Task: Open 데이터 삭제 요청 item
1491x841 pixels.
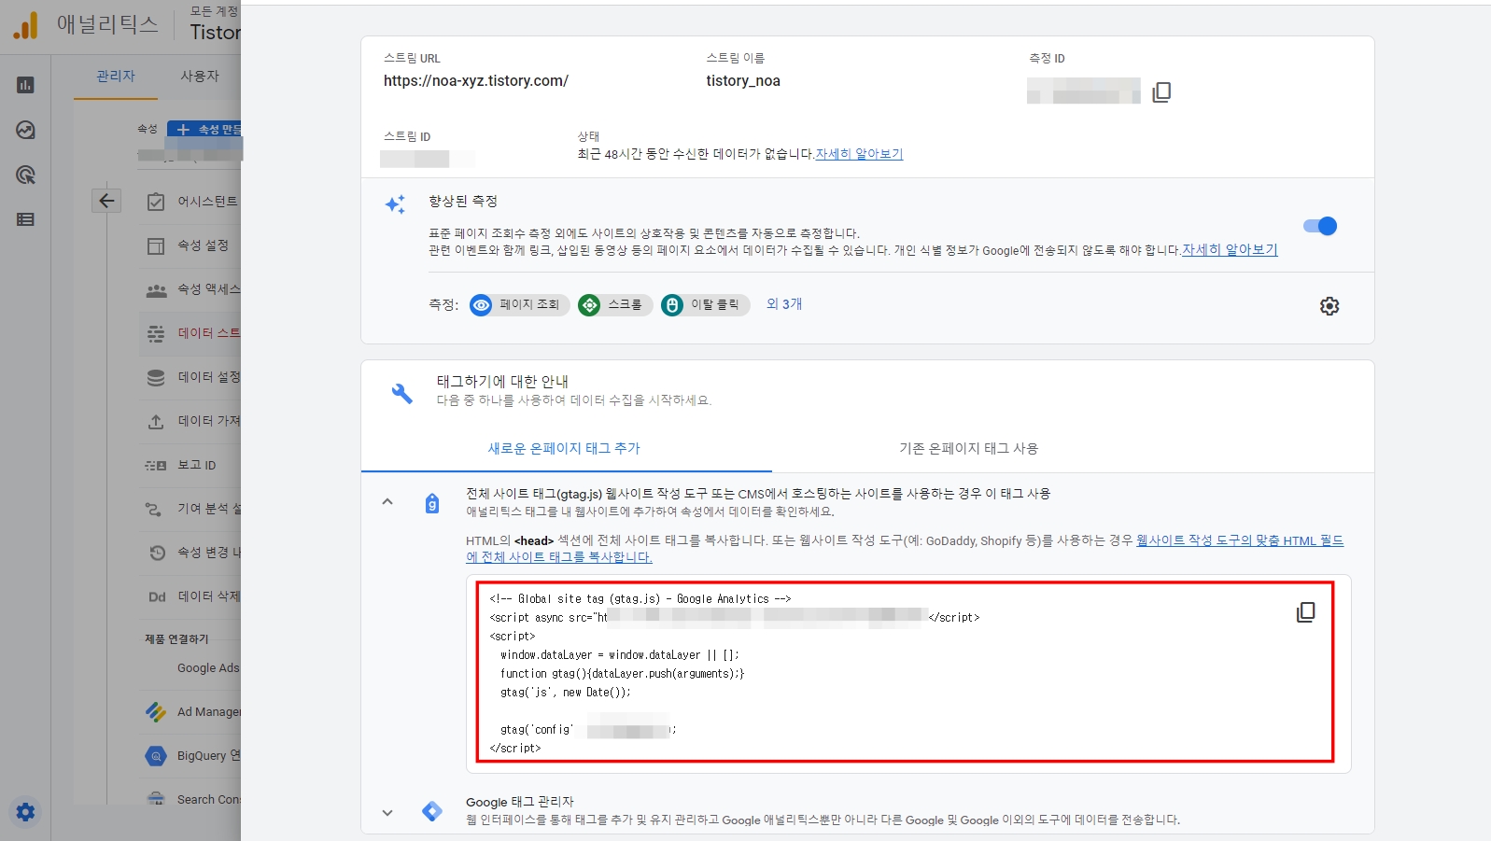Action: point(190,596)
